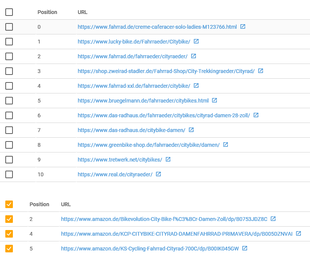310x255 pixels.
Task: Open external link icon for Bikevolution amazon URL
Action: coord(273,219)
